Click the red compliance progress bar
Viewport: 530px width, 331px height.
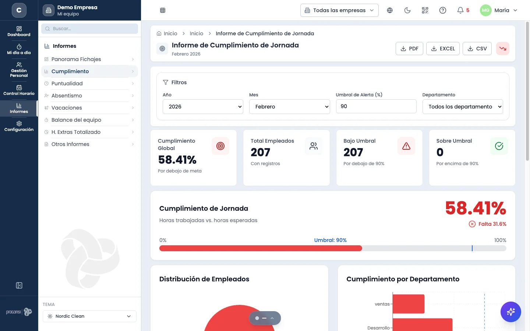[x=261, y=248]
